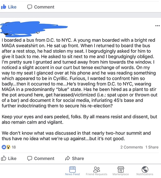Open the Marketplace tab
The width and height of the screenshot is (161, 178).
tap(121, 171)
